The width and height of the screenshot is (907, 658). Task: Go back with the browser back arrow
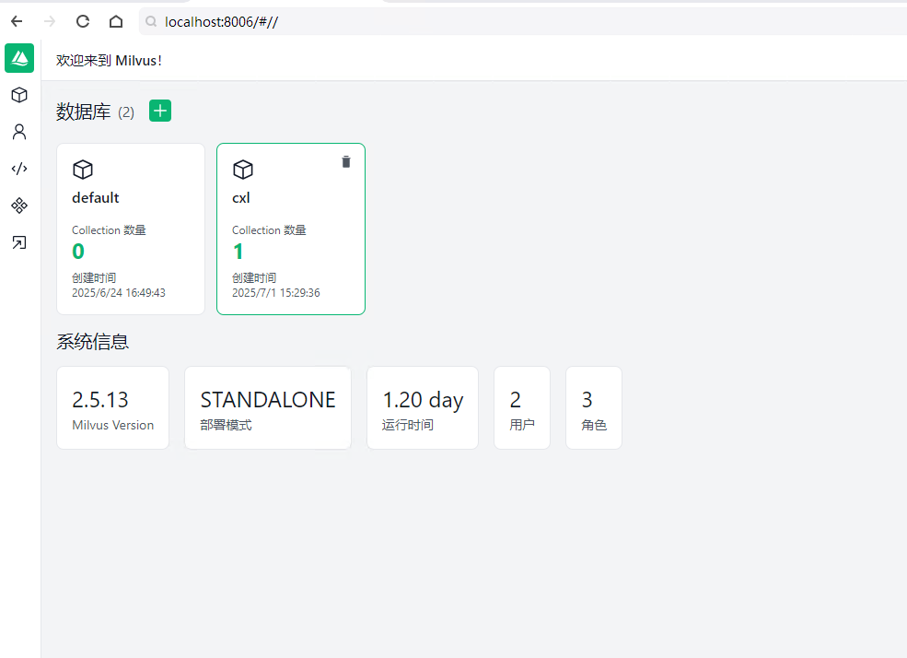17,21
